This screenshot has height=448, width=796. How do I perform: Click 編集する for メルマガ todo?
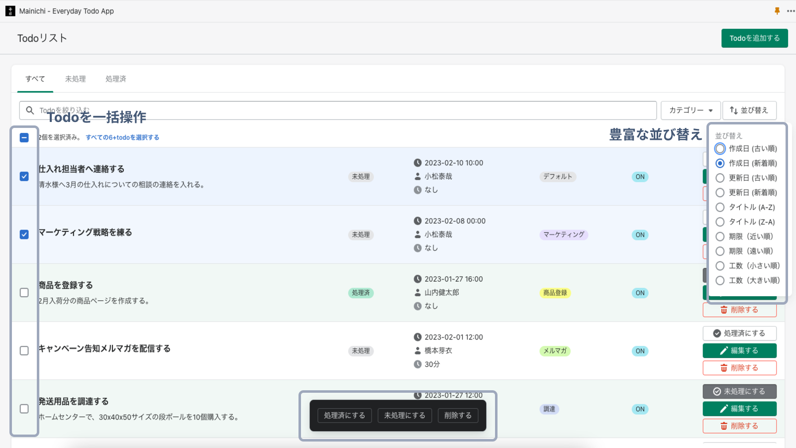[740, 351]
